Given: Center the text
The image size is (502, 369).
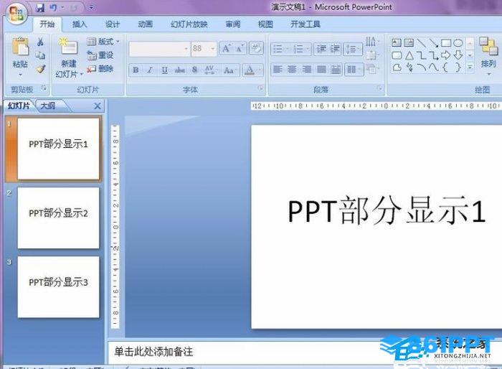Looking at the screenshot, I should tap(292, 69).
